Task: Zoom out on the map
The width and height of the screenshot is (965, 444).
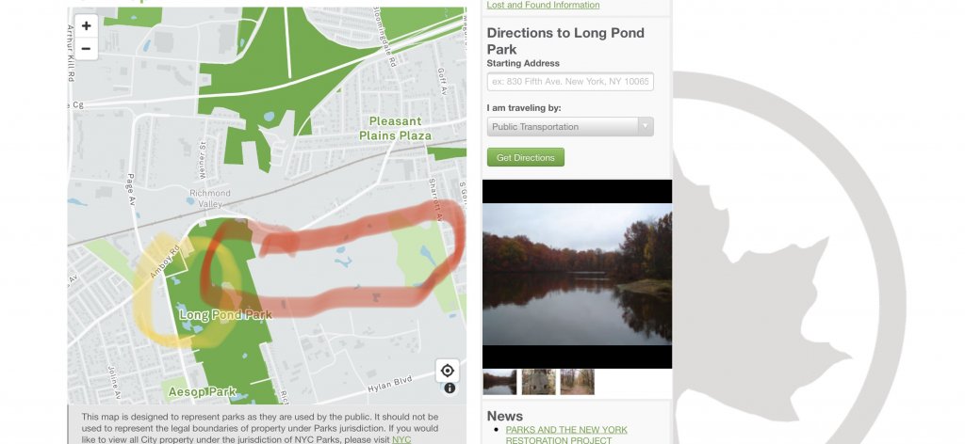Action: click(x=86, y=49)
